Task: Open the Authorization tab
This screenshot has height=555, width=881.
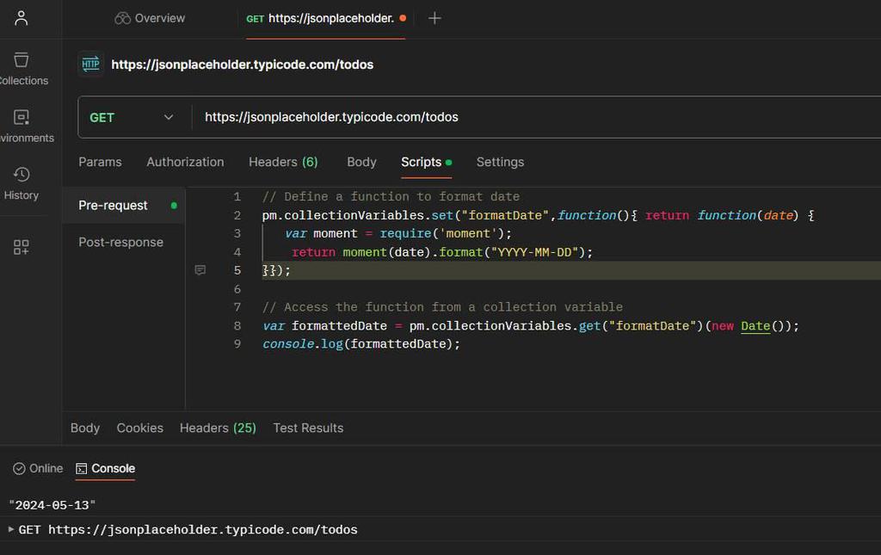Action: (185, 162)
